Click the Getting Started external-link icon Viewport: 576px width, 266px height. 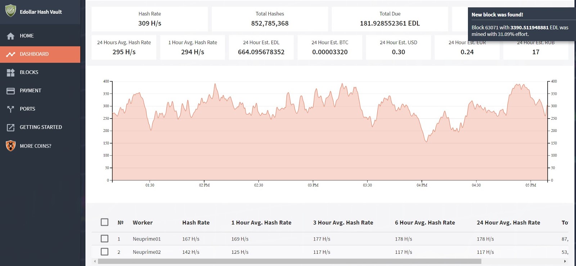[11, 127]
